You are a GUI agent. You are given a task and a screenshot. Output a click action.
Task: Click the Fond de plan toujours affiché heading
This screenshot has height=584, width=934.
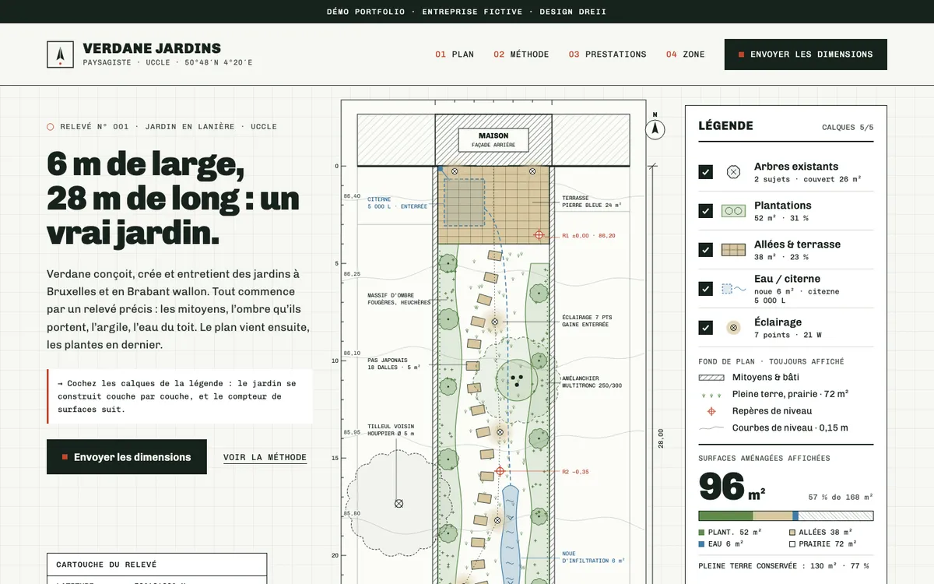tap(771, 361)
